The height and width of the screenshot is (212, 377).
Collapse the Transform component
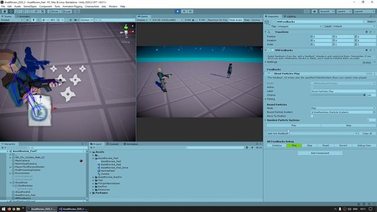(x=266, y=32)
